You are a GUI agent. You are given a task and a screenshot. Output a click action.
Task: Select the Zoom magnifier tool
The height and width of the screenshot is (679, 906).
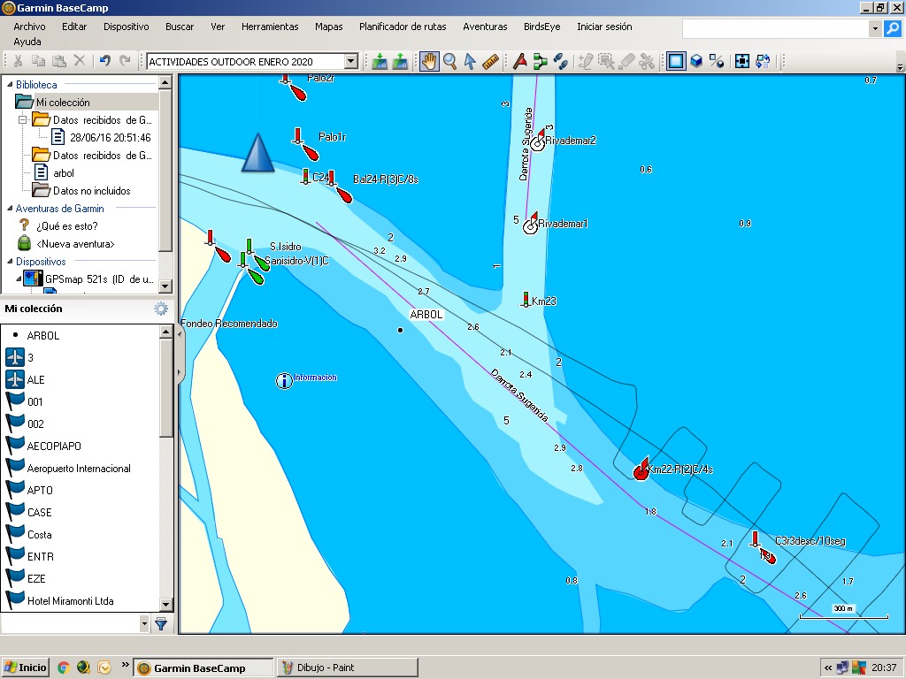[449, 61]
